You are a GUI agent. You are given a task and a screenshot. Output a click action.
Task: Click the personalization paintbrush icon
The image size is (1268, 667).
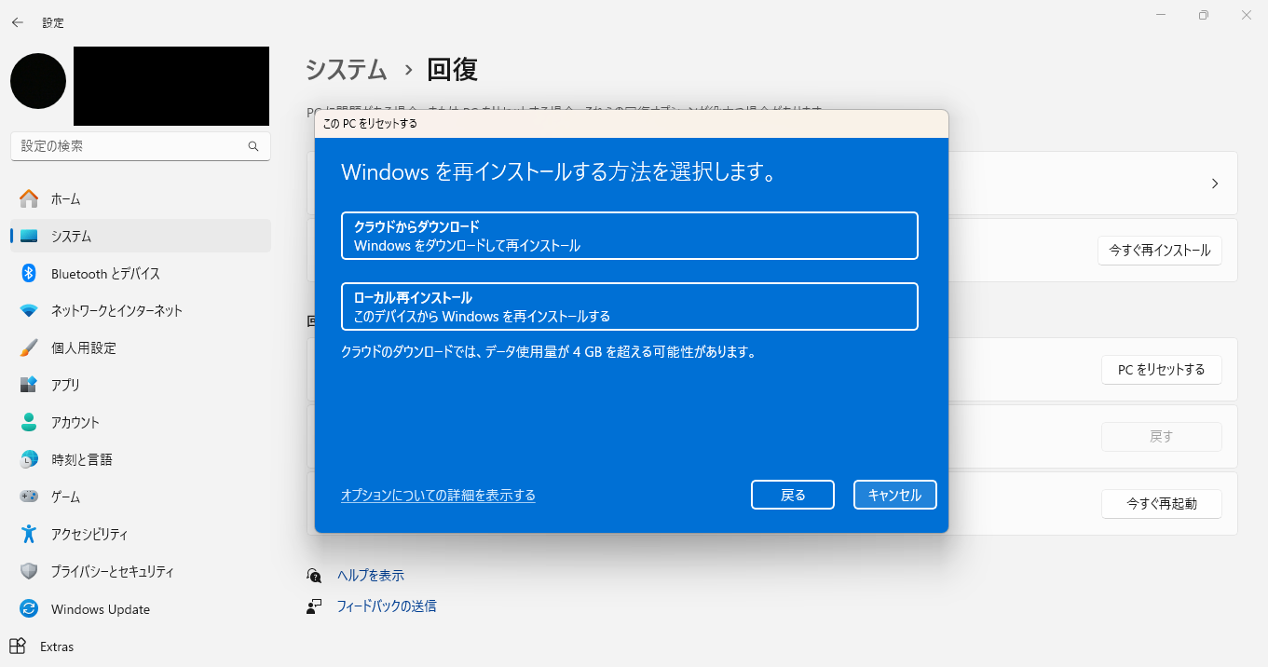click(x=29, y=347)
